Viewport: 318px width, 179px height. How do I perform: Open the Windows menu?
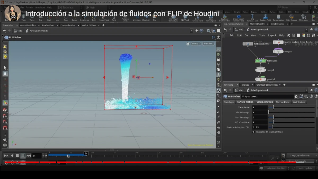pos(40,7)
